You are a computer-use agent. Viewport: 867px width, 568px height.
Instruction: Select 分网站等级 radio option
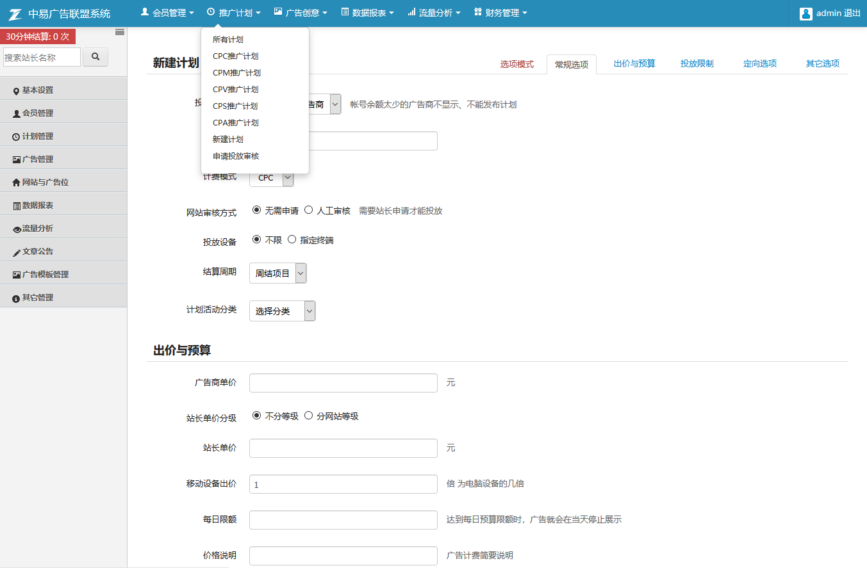coord(309,416)
